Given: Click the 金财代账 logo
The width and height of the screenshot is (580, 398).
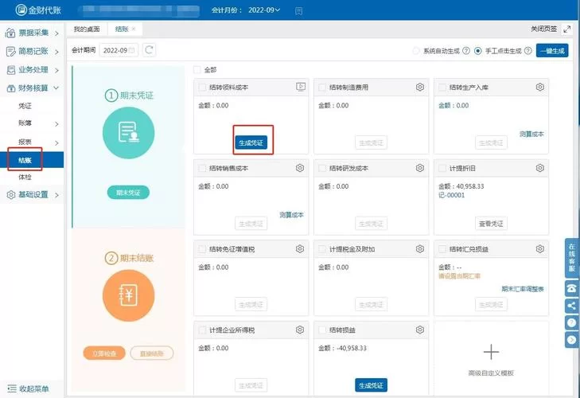Looking at the screenshot, I should [38, 10].
